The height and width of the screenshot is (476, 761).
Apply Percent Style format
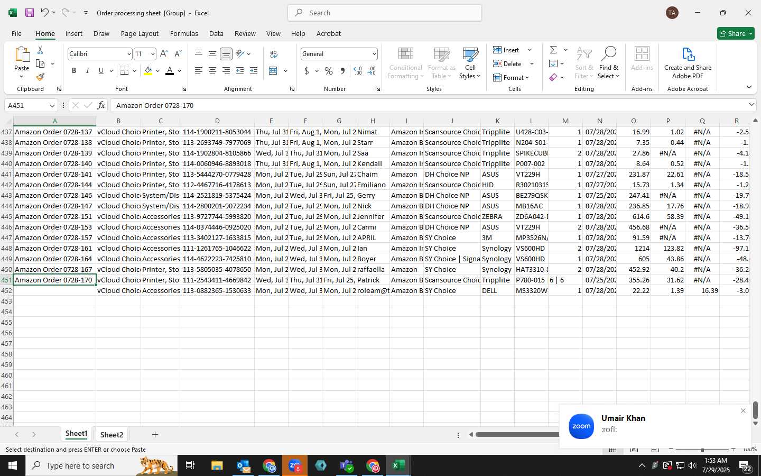point(329,71)
